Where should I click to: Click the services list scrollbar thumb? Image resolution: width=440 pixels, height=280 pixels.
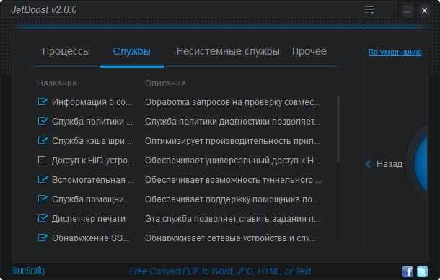[x=338, y=129]
